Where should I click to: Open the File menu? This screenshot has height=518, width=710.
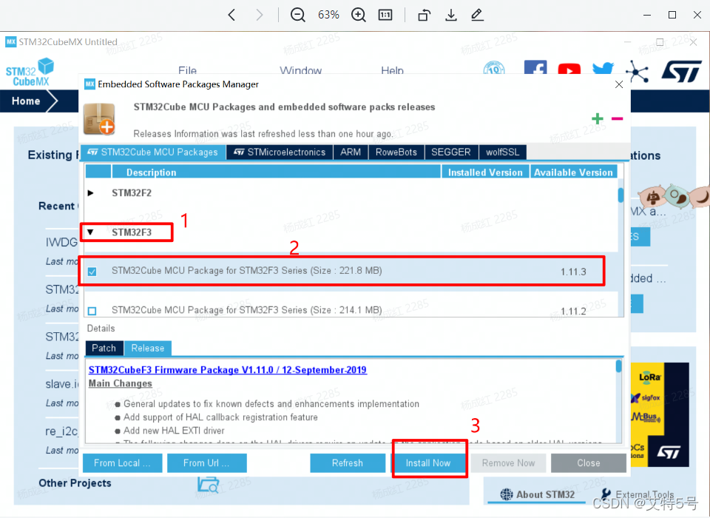pos(187,71)
